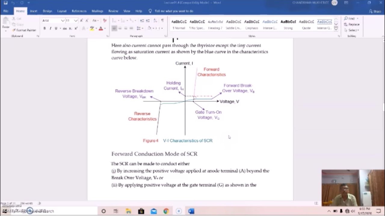The width and height of the screenshot is (385, 216).
Task: Save document from Quick Access Toolbar
Action: (5, 3)
